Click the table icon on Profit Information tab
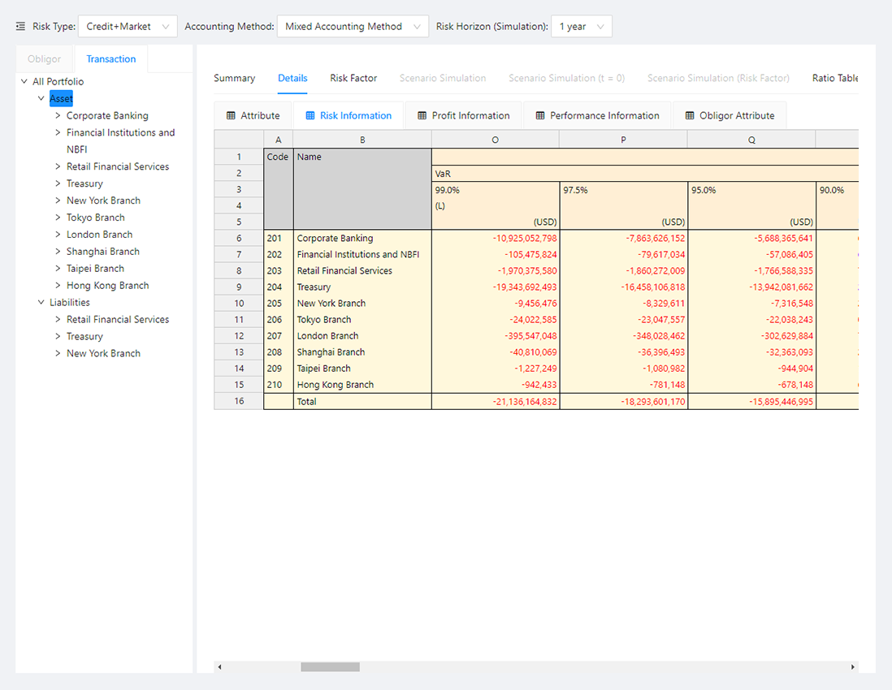The image size is (892, 690). (422, 116)
